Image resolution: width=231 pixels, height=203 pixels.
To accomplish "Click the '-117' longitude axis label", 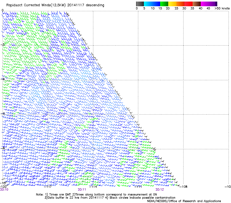I will point(48,187).
